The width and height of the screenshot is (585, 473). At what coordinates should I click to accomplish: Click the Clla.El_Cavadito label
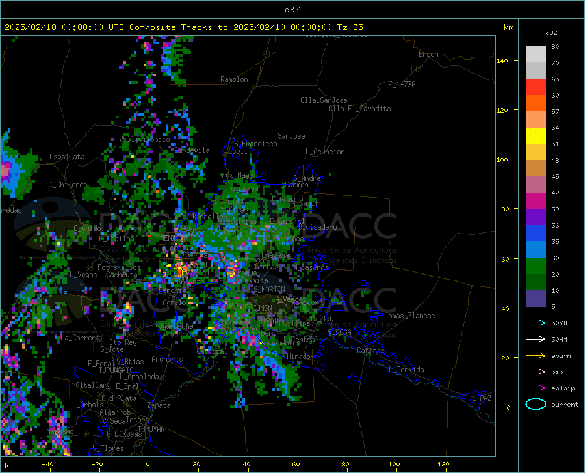359,109
